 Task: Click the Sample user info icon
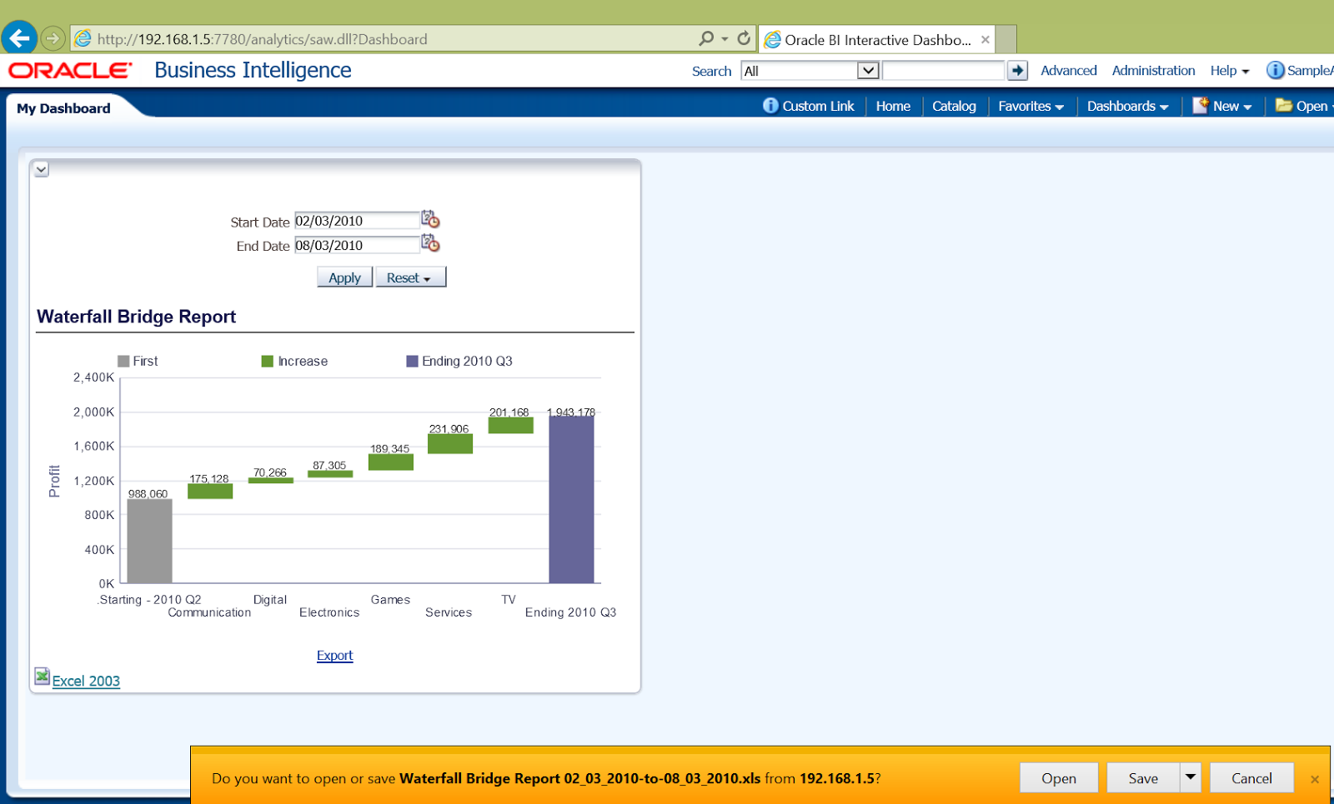(1276, 71)
